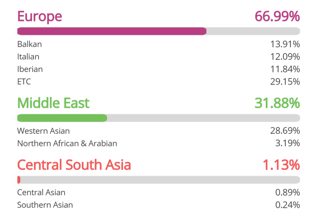
Task: Click the Europe region heading
Action: tap(39, 16)
